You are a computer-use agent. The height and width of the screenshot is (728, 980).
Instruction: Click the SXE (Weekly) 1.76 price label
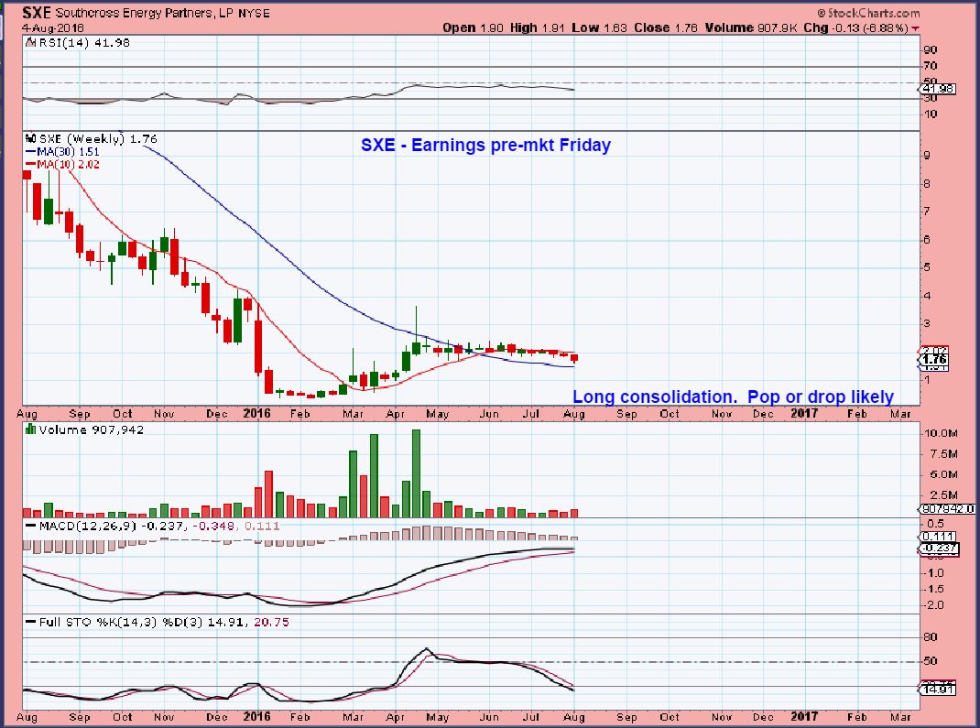[x=98, y=138]
